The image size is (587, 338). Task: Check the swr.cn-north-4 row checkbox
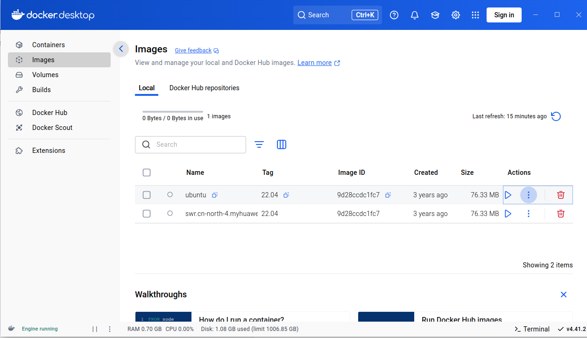147,214
